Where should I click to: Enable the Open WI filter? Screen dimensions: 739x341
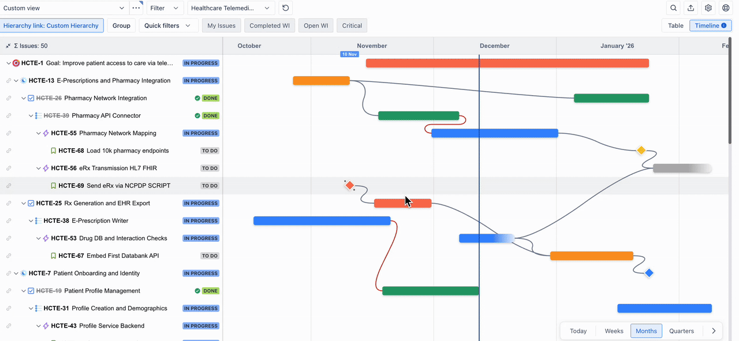coord(315,25)
